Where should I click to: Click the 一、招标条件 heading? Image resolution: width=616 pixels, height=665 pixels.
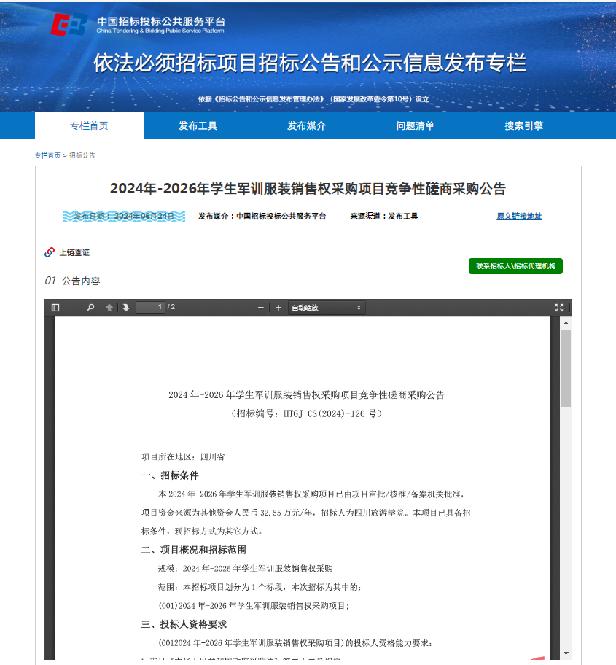170,475
